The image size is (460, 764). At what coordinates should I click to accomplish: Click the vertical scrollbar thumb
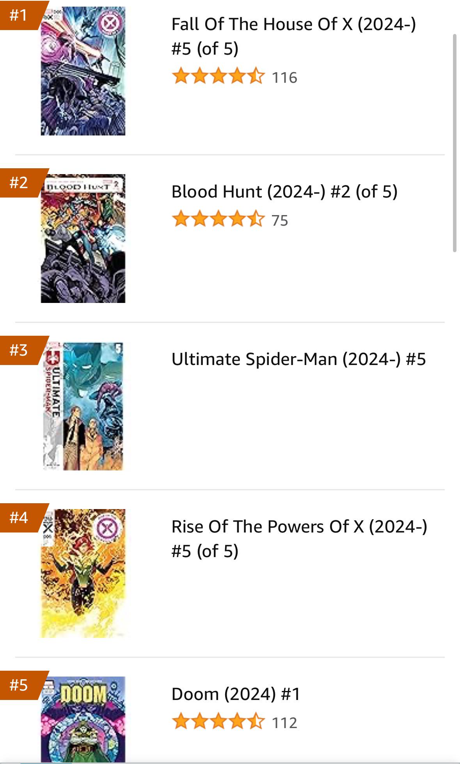(x=455, y=143)
